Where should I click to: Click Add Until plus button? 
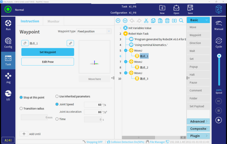[24, 134]
